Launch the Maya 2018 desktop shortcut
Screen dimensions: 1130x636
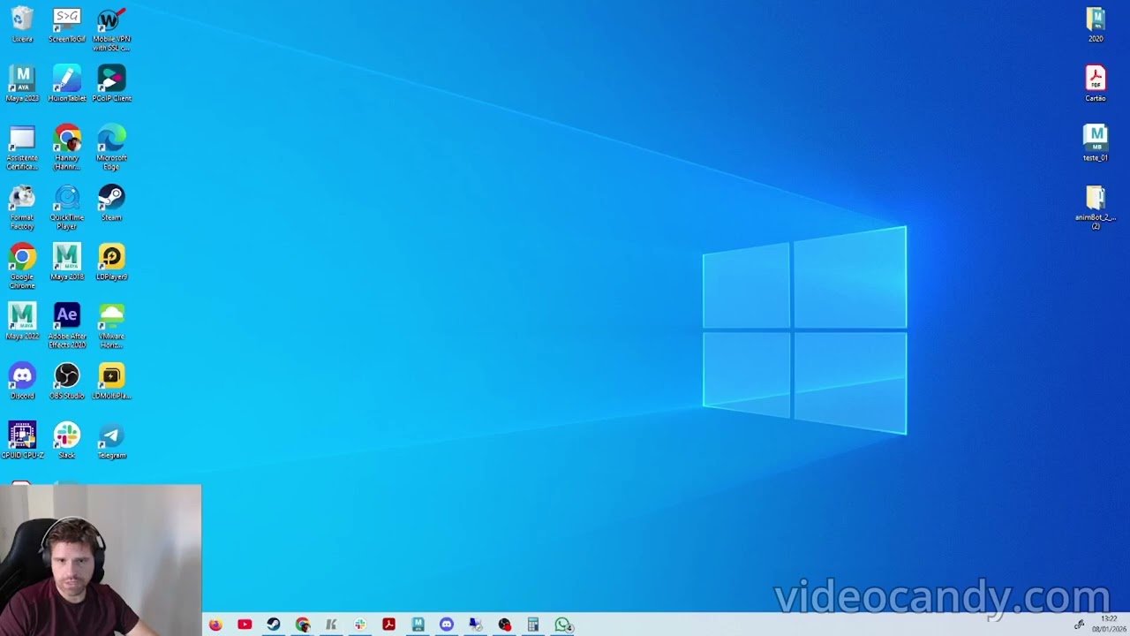67,262
